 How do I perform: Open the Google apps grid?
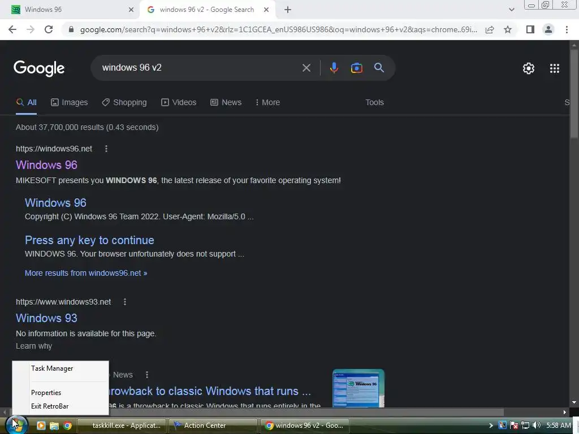pos(554,68)
